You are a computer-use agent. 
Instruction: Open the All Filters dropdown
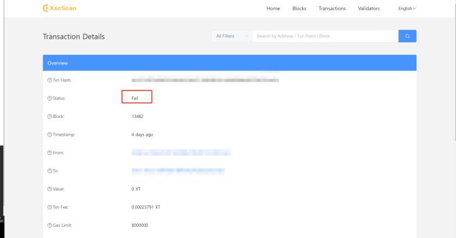231,36
